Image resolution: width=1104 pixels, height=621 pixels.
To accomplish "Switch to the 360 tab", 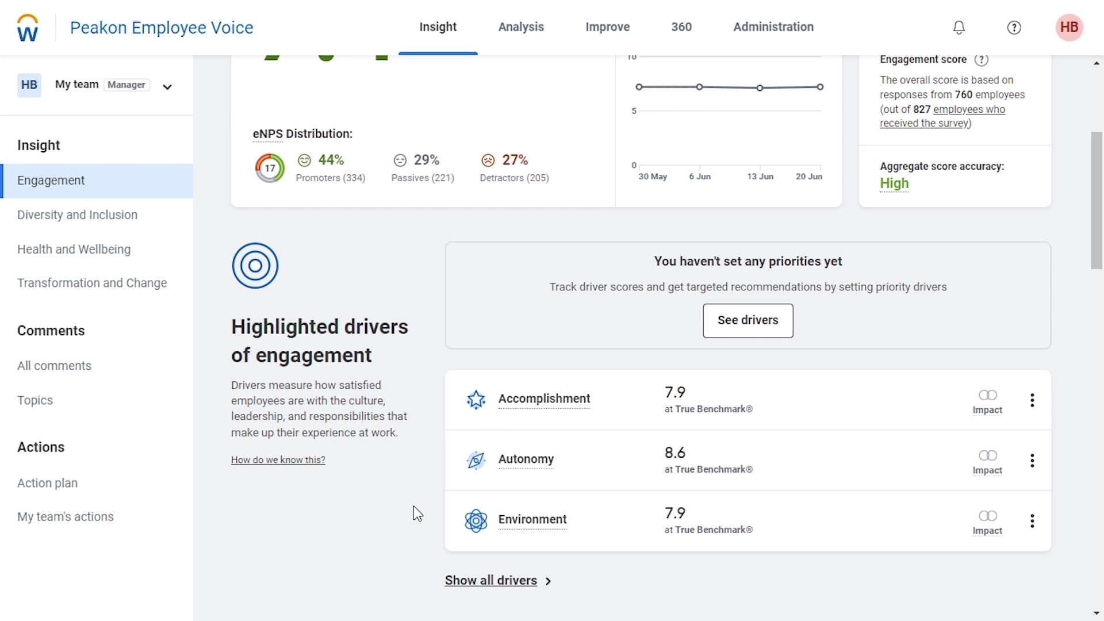I will coord(681,27).
